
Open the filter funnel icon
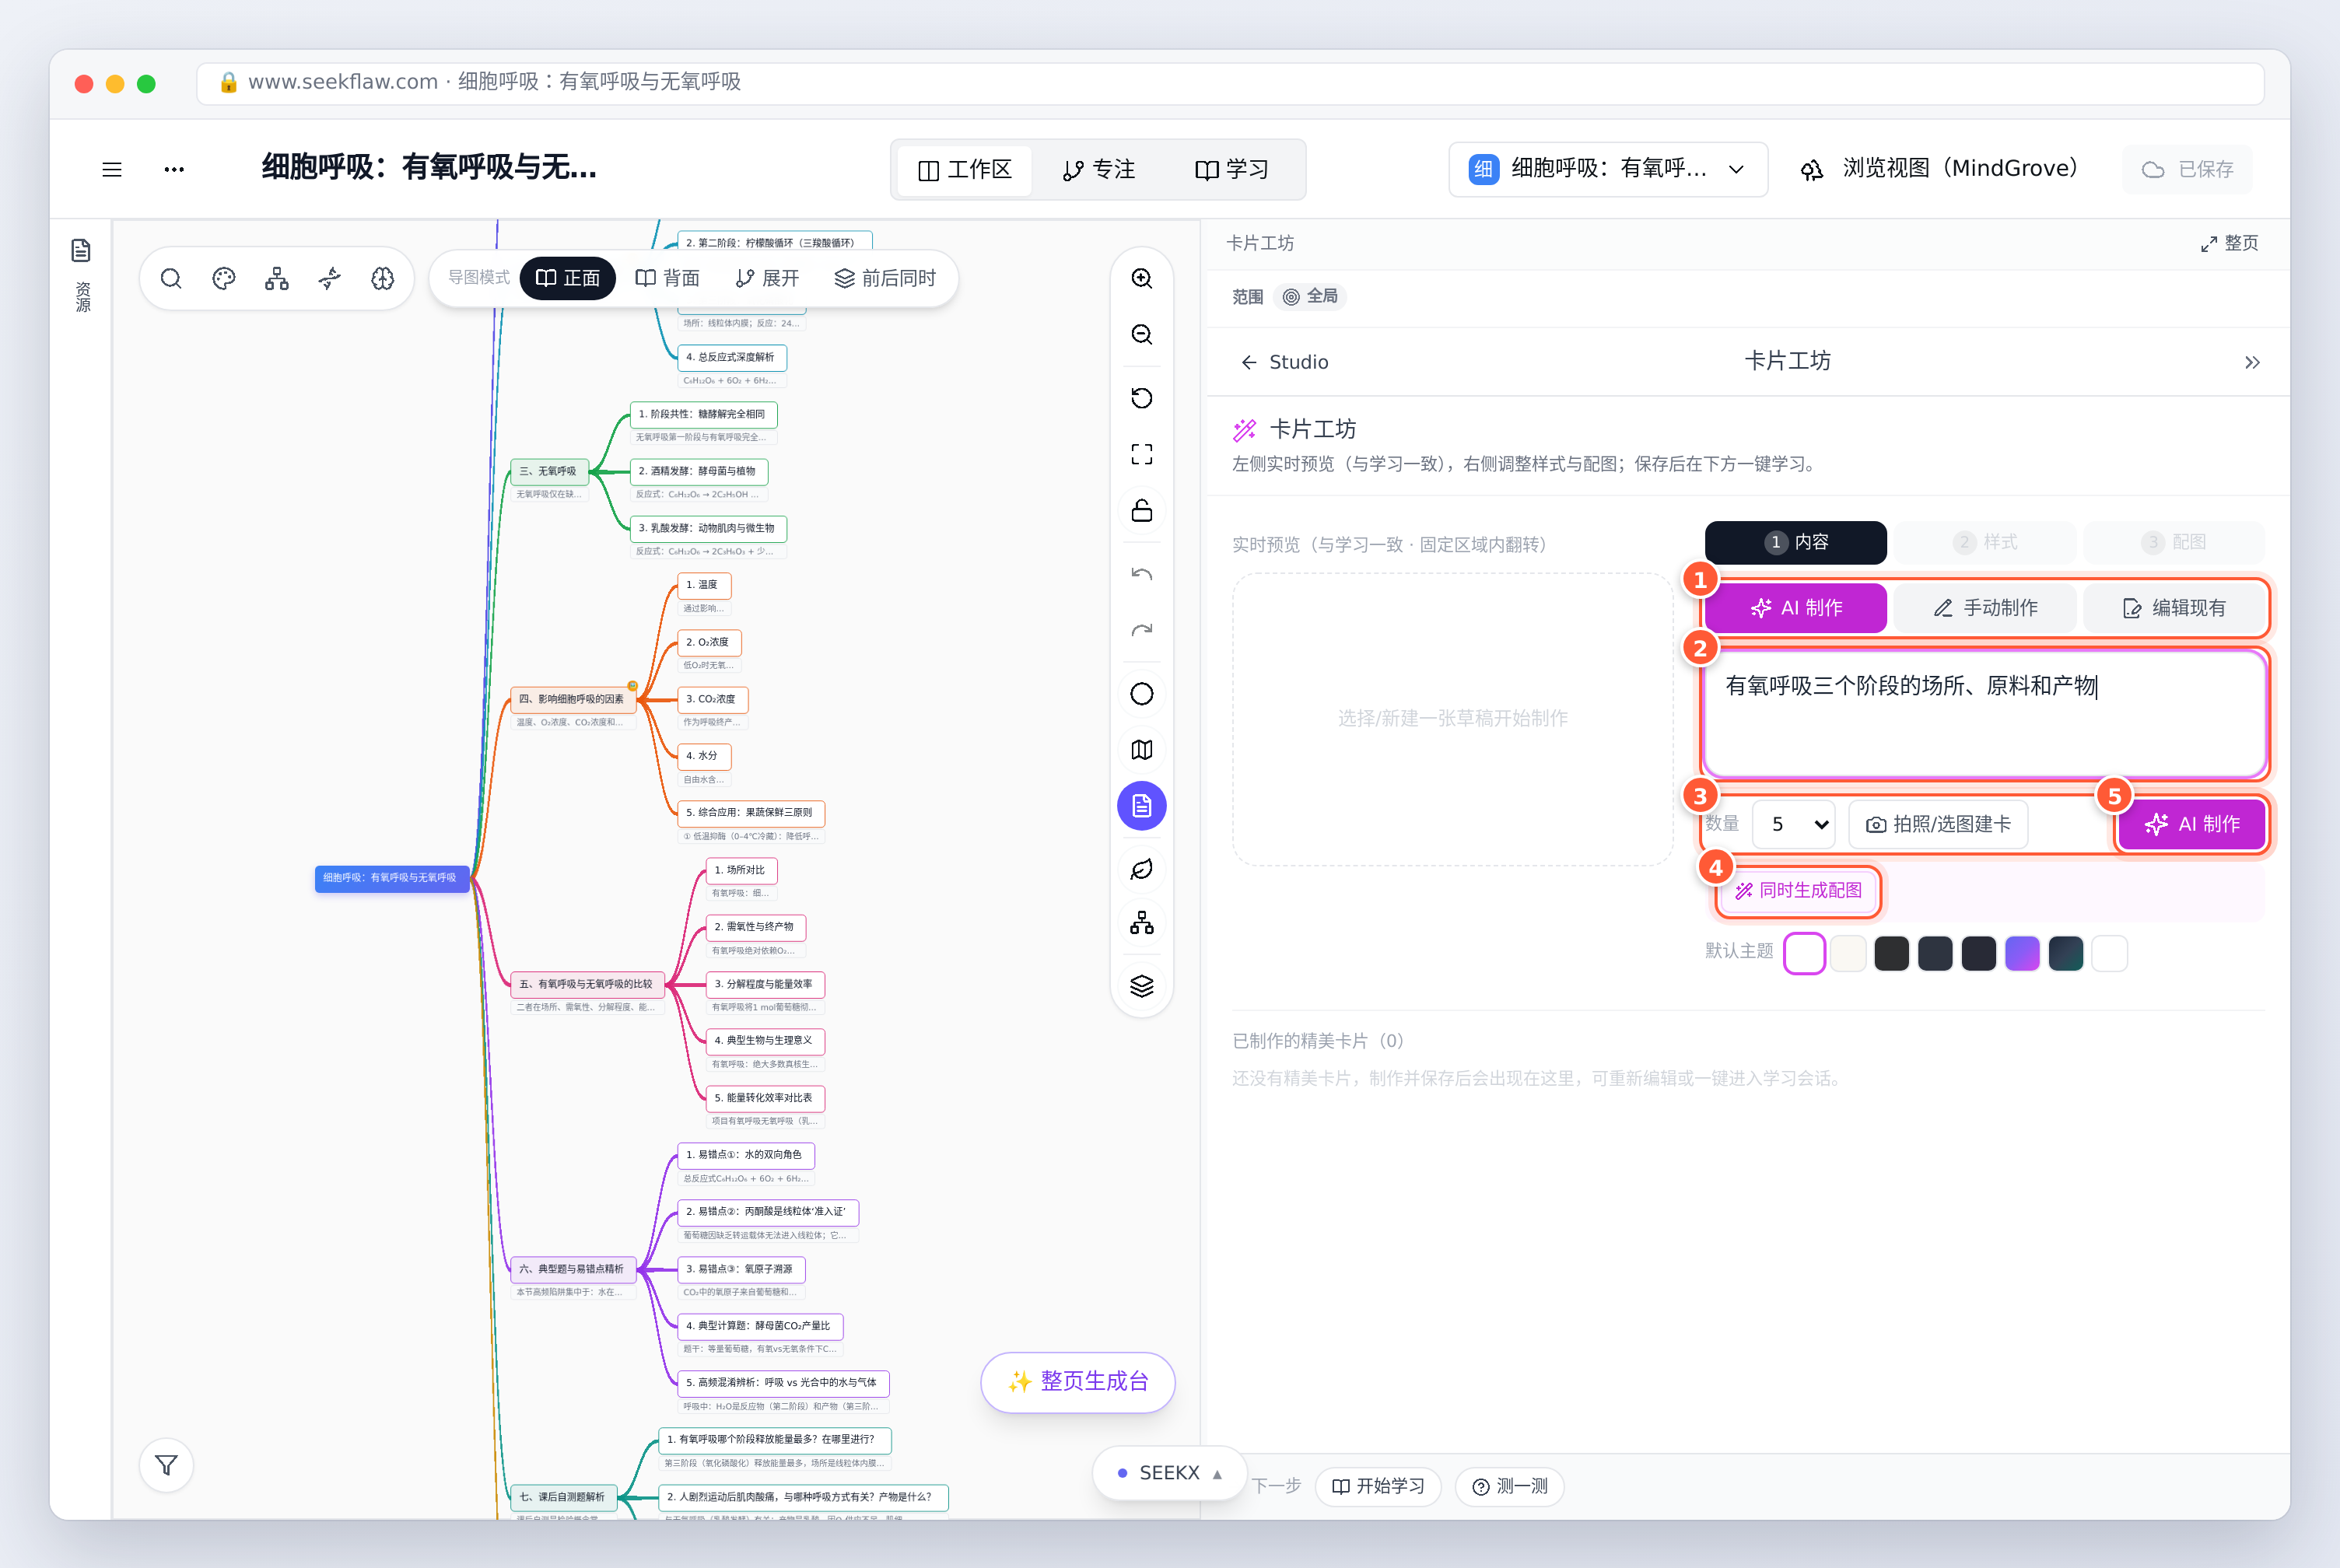point(167,1465)
